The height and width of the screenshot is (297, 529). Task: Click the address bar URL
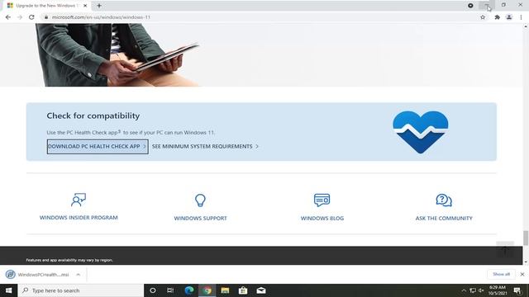click(x=101, y=17)
